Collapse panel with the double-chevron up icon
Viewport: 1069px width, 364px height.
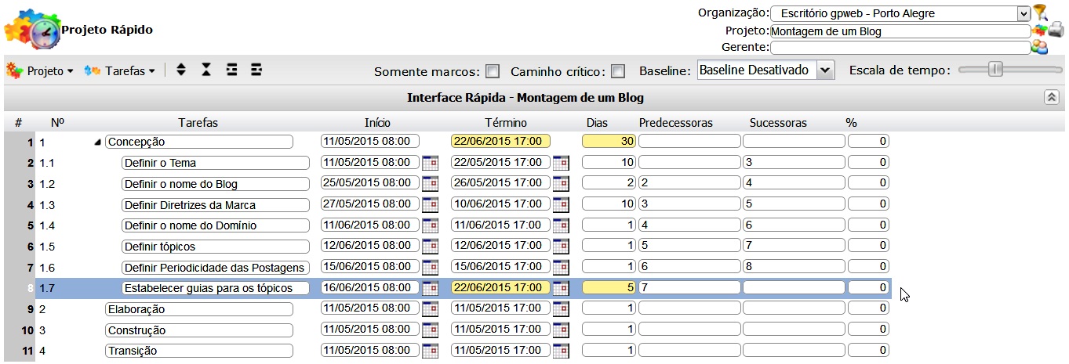[x=1052, y=97]
